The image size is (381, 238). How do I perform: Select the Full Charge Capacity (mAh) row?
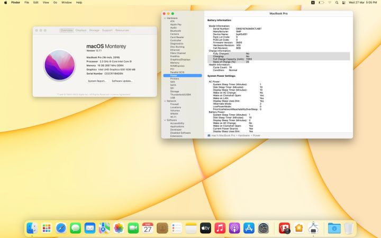[278, 59]
